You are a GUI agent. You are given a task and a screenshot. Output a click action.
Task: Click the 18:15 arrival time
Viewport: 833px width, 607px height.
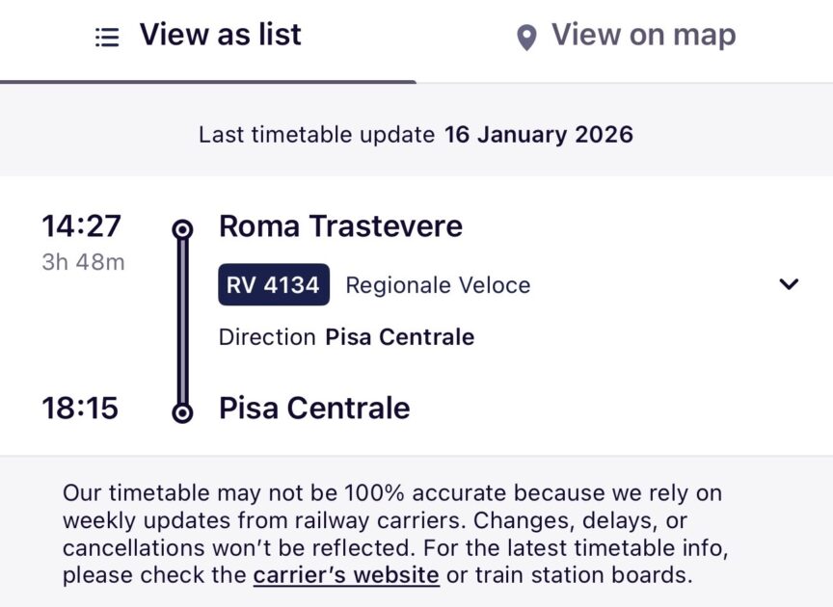pyautogui.click(x=80, y=409)
